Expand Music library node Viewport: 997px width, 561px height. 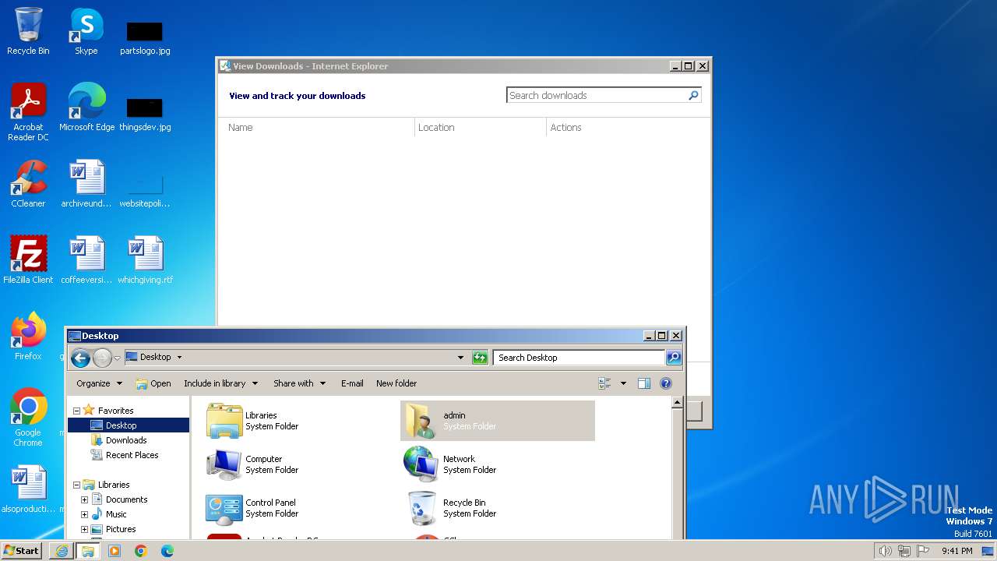[85, 514]
